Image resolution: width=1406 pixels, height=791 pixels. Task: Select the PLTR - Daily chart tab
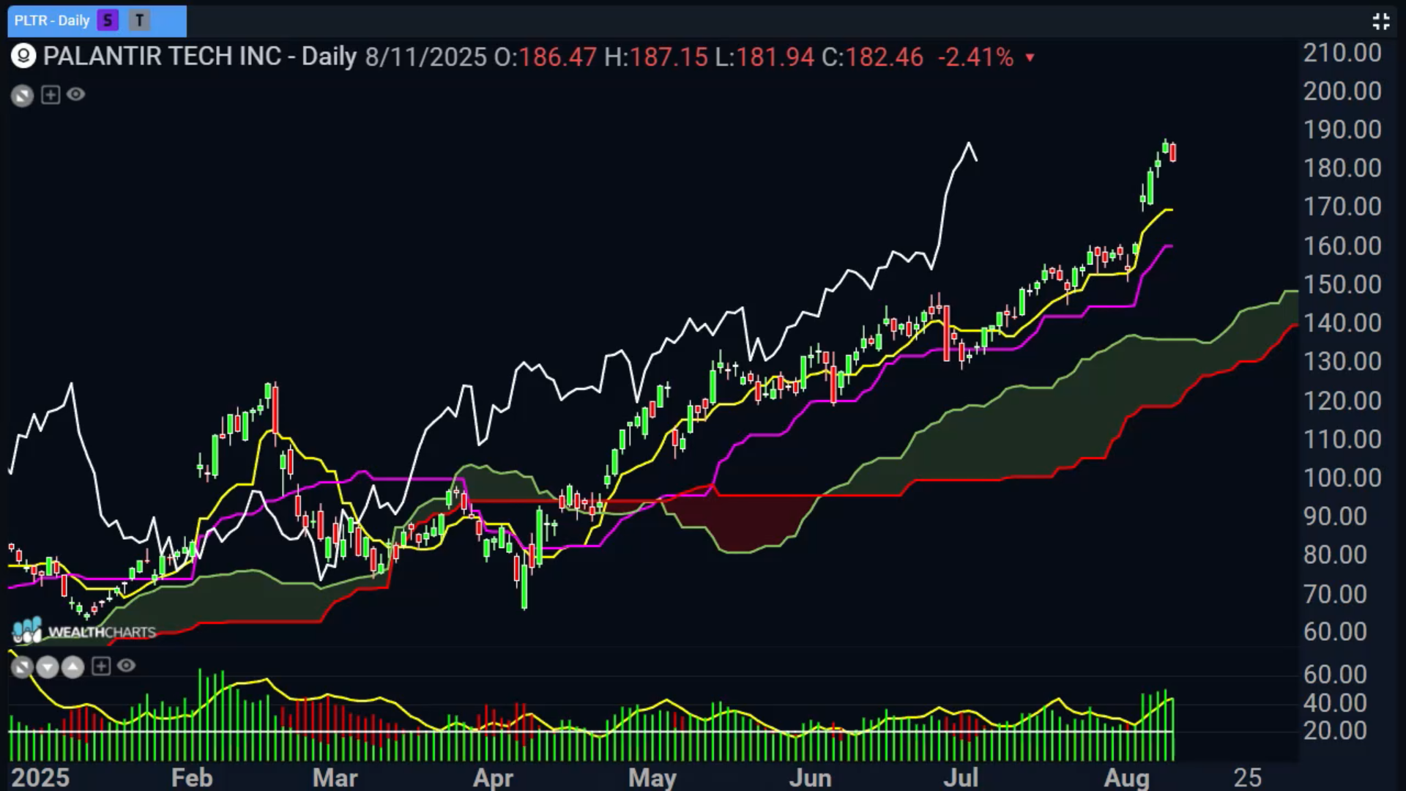tap(97, 21)
